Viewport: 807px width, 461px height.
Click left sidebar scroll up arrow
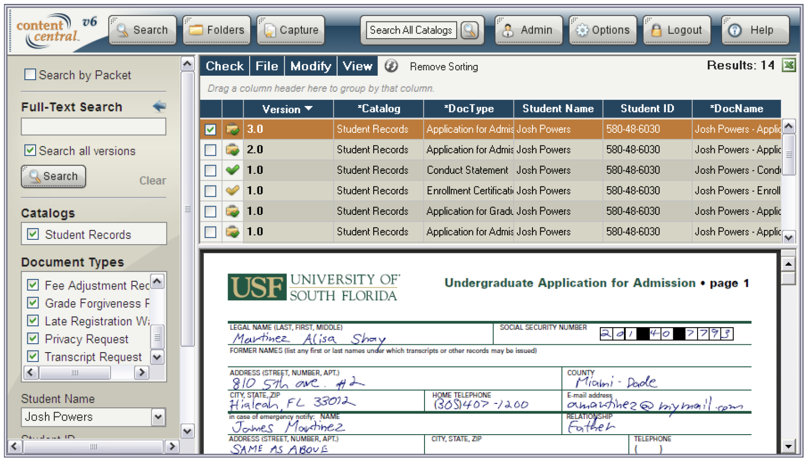pyautogui.click(x=187, y=64)
